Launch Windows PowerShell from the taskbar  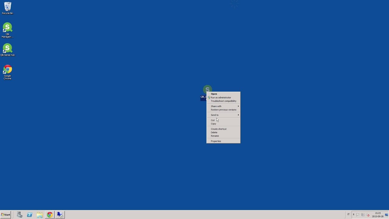29,215
